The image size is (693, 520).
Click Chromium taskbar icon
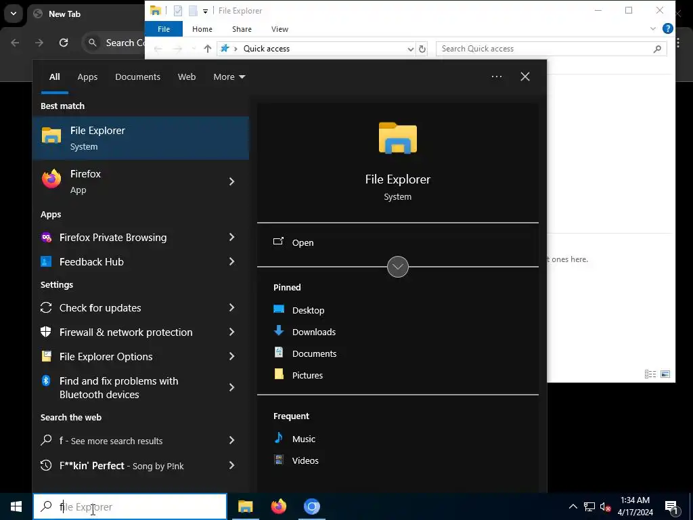click(311, 506)
